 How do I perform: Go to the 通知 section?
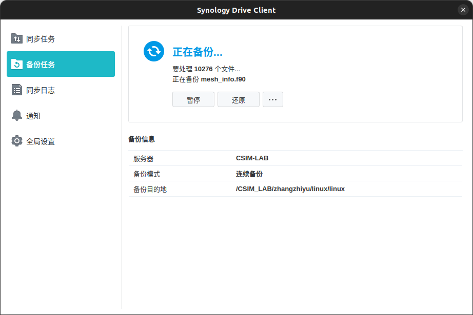(61, 115)
